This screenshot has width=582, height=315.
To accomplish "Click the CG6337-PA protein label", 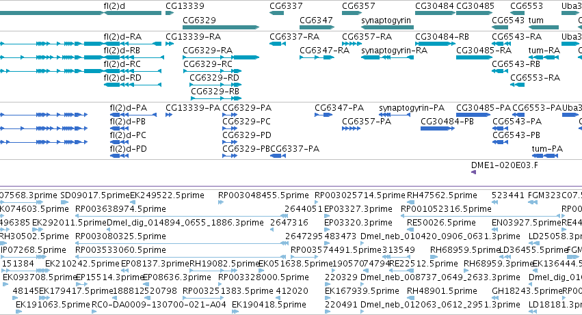I will 295,149.
